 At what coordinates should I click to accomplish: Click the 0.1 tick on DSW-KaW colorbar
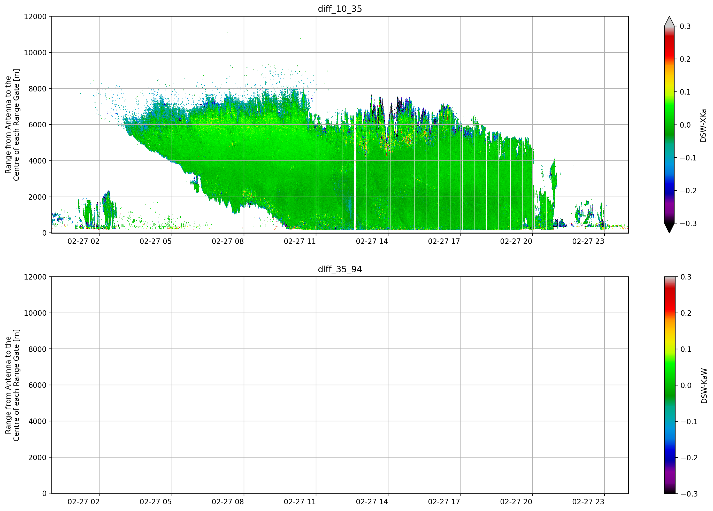pyautogui.click(x=686, y=349)
